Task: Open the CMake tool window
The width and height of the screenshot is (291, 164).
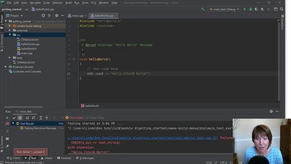Action: tap(46, 158)
